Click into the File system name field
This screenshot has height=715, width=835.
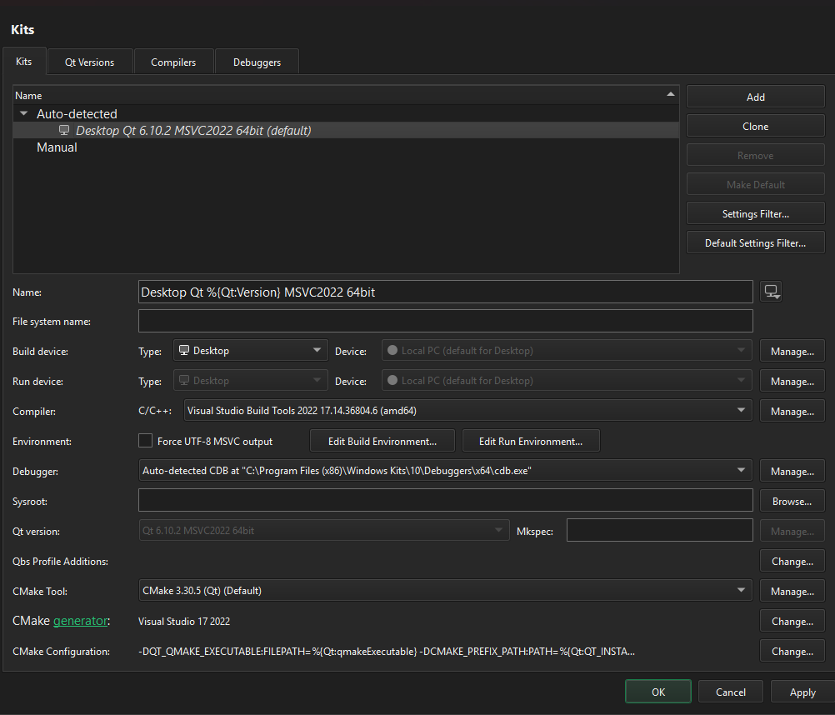[445, 321]
